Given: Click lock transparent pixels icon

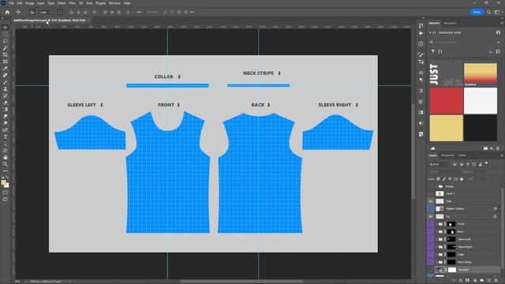Looking at the screenshot, I should point(439,179).
